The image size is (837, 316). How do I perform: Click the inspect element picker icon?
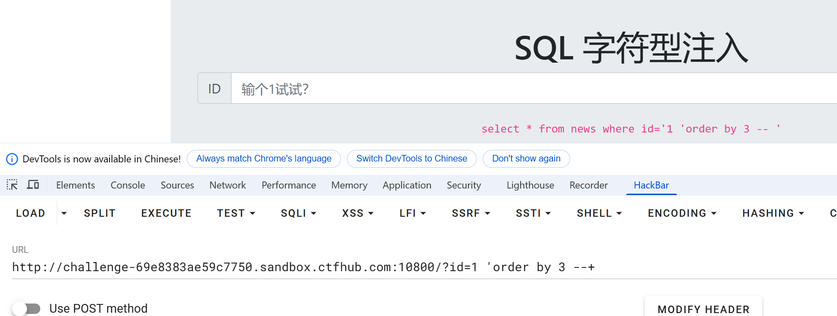click(12, 185)
